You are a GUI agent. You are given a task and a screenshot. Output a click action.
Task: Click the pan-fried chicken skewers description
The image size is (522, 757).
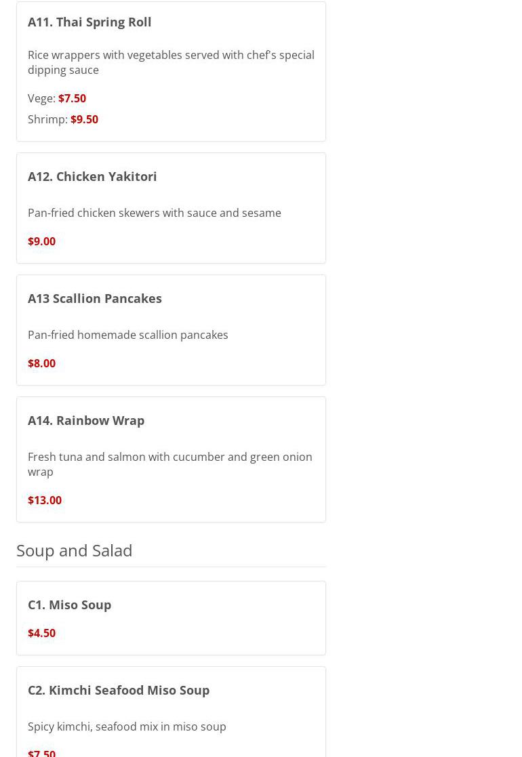(x=154, y=213)
